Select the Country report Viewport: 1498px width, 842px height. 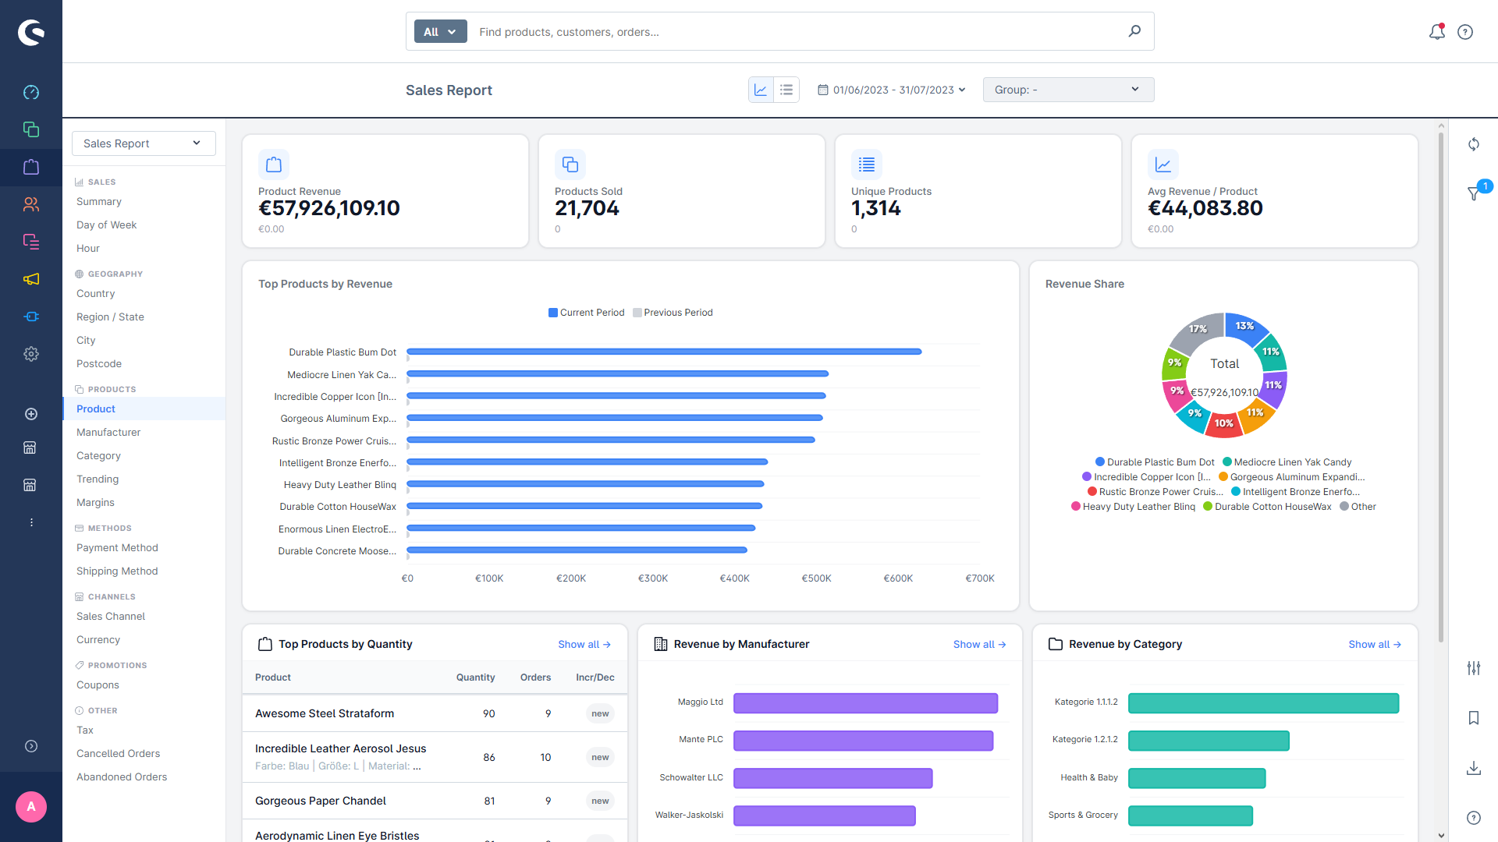[95, 294]
